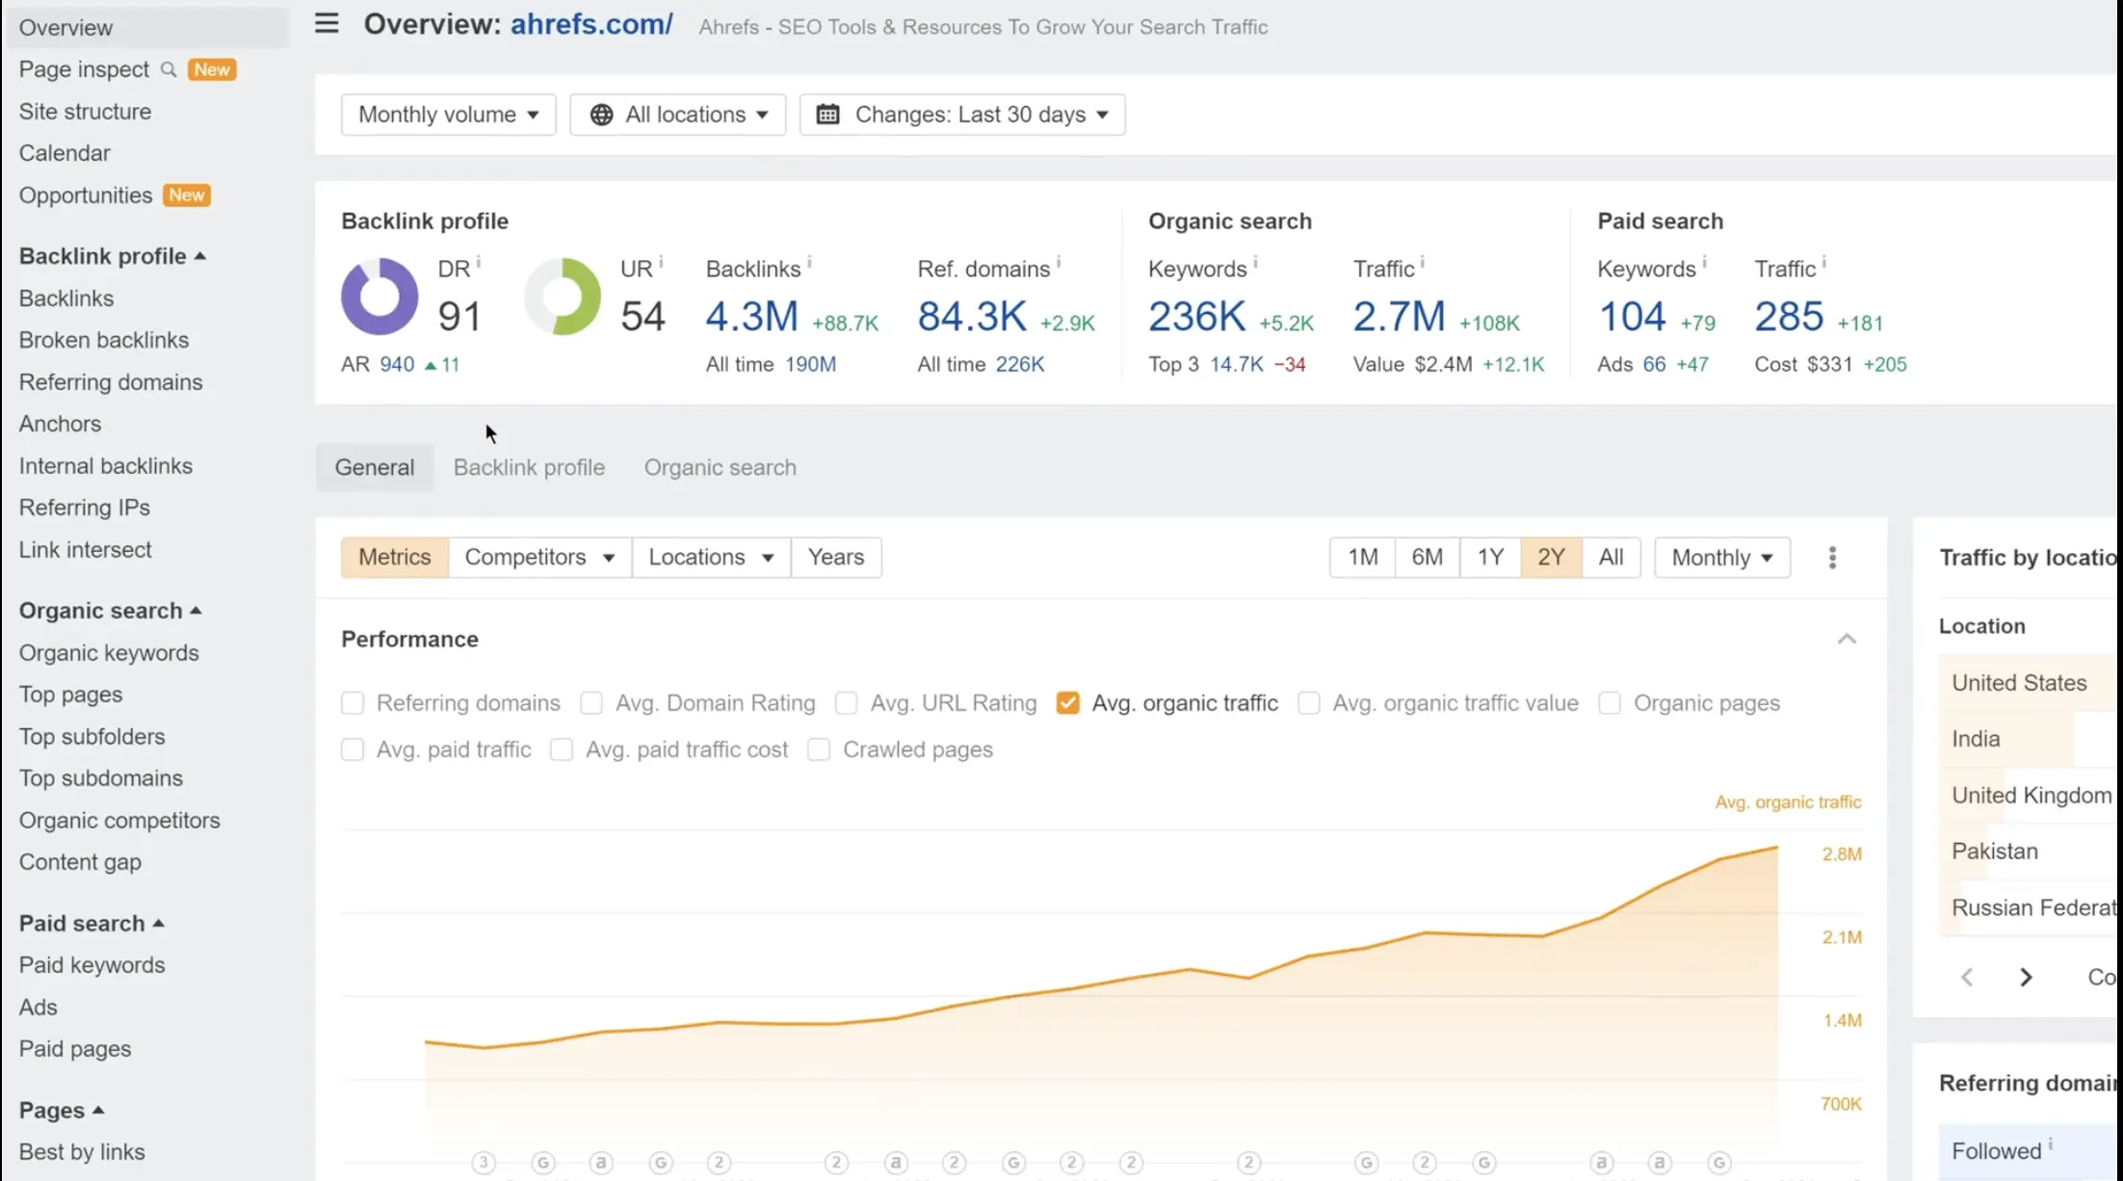Uncheck the Avg. organic traffic checkbox
Image resolution: width=2123 pixels, height=1181 pixels.
coord(1067,703)
